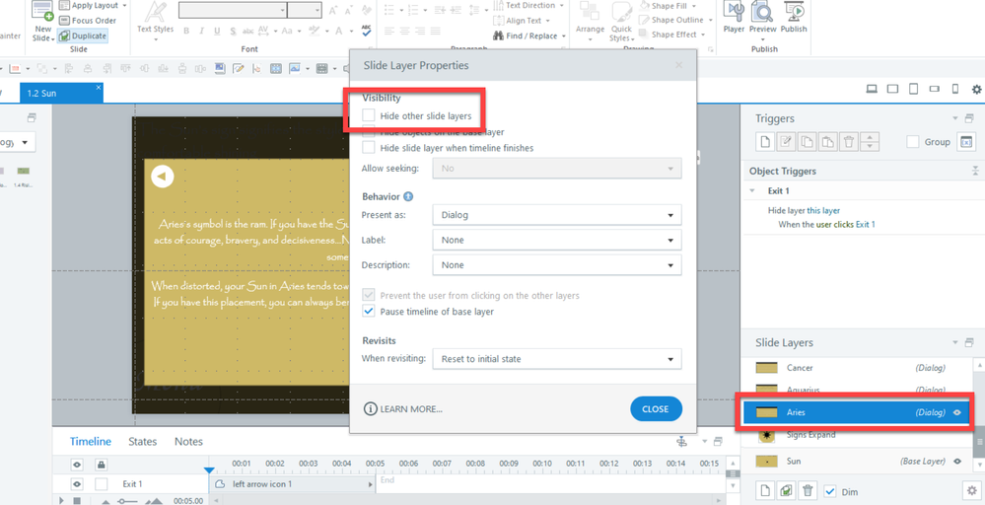
Task: Delete the selected layer using the trash icon
Action: click(x=808, y=490)
